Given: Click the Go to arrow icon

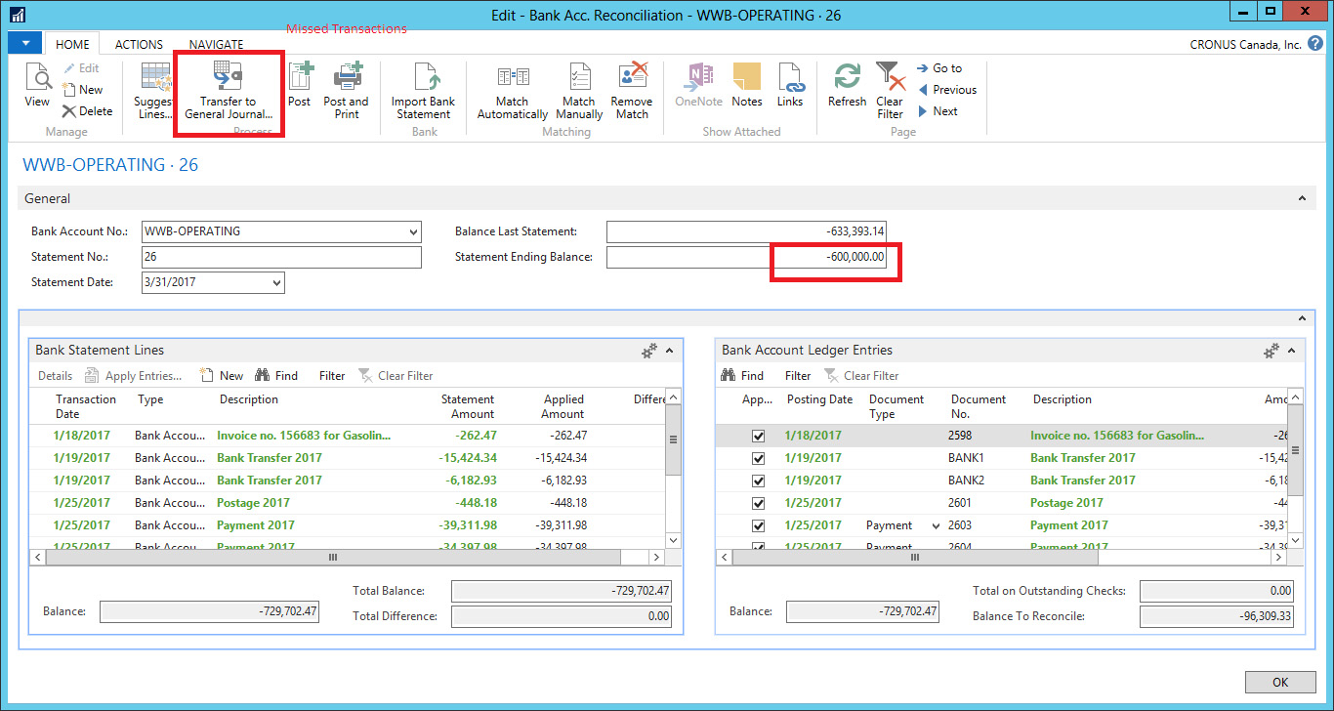Looking at the screenshot, I should (x=923, y=68).
